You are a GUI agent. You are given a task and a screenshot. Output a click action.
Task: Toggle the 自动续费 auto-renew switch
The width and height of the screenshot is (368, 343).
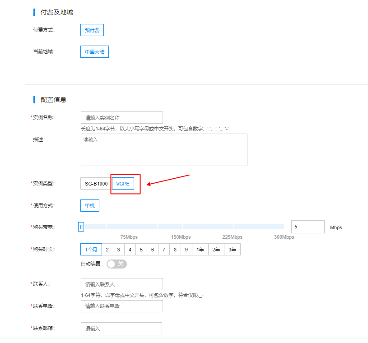tap(116, 264)
